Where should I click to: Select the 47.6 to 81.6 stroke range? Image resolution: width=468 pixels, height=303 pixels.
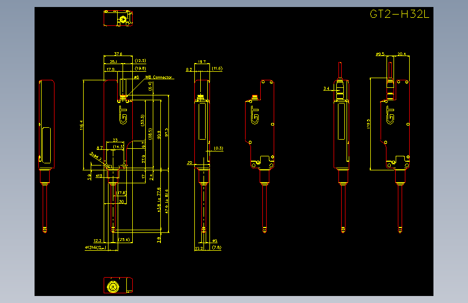[166, 201]
